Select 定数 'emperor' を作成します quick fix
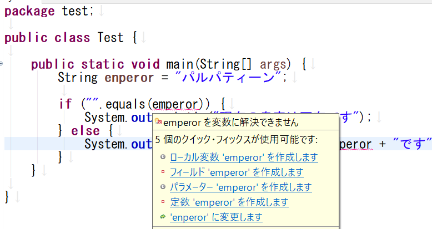 tap(229, 202)
